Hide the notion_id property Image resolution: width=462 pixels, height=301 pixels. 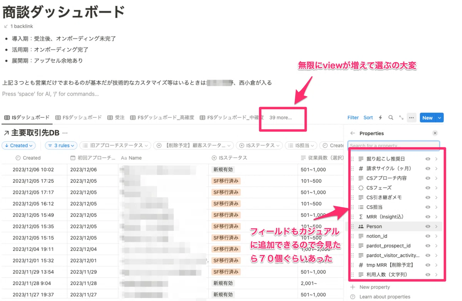pos(428,236)
